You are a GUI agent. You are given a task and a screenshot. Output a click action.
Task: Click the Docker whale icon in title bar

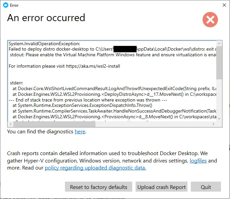5,5
